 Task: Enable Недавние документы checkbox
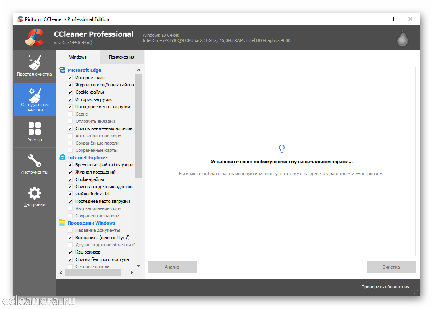pyautogui.click(x=70, y=230)
